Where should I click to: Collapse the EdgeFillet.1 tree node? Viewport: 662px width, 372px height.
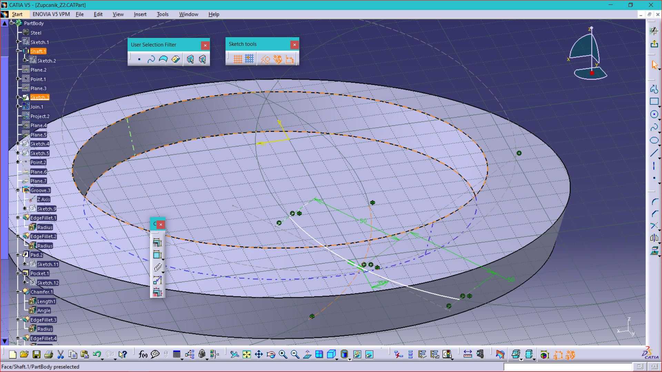point(18,218)
